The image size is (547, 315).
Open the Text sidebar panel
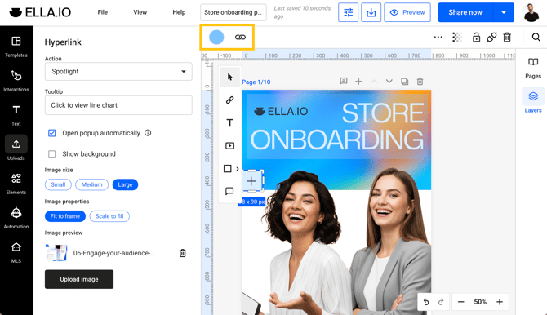[16, 115]
